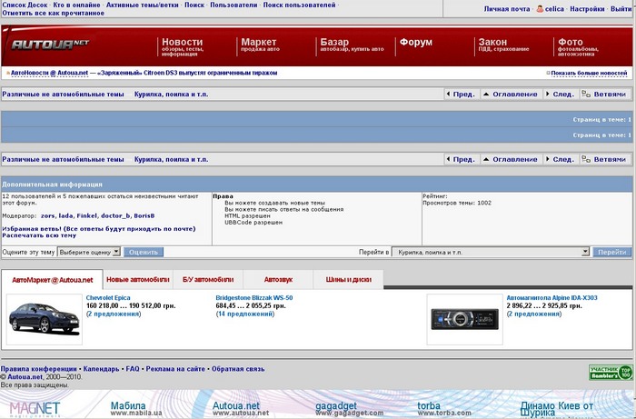Viewport: 636px width, 419px height.
Task: Show more news via Показать больше новостей
Action: [x=588, y=73]
